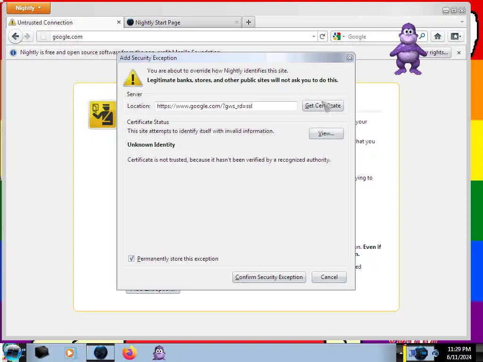Toggle Permanently store this exception checkbox
Image resolution: width=483 pixels, height=362 pixels.
click(x=131, y=259)
